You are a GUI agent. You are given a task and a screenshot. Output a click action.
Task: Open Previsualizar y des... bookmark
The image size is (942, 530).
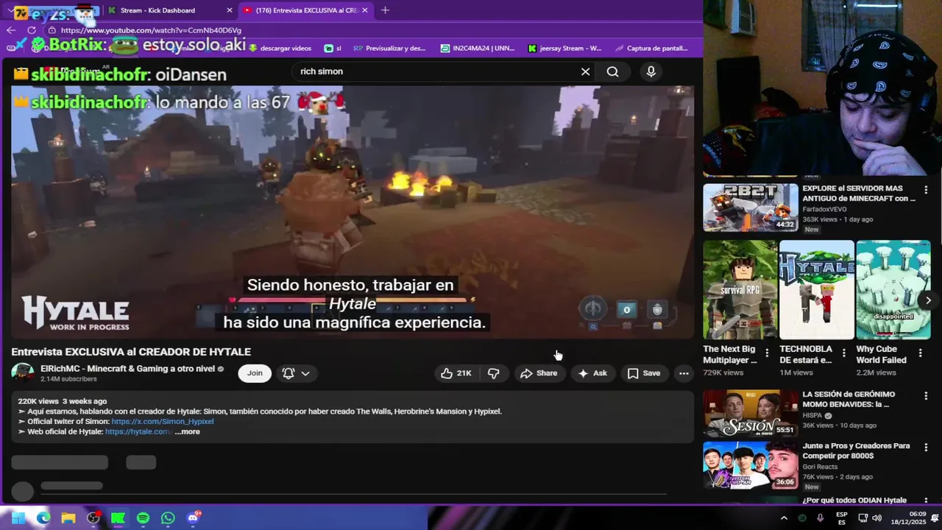click(390, 48)
